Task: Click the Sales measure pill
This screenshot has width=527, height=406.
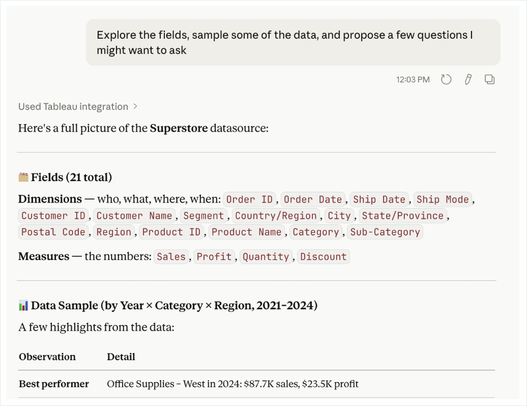Action: 171,256
